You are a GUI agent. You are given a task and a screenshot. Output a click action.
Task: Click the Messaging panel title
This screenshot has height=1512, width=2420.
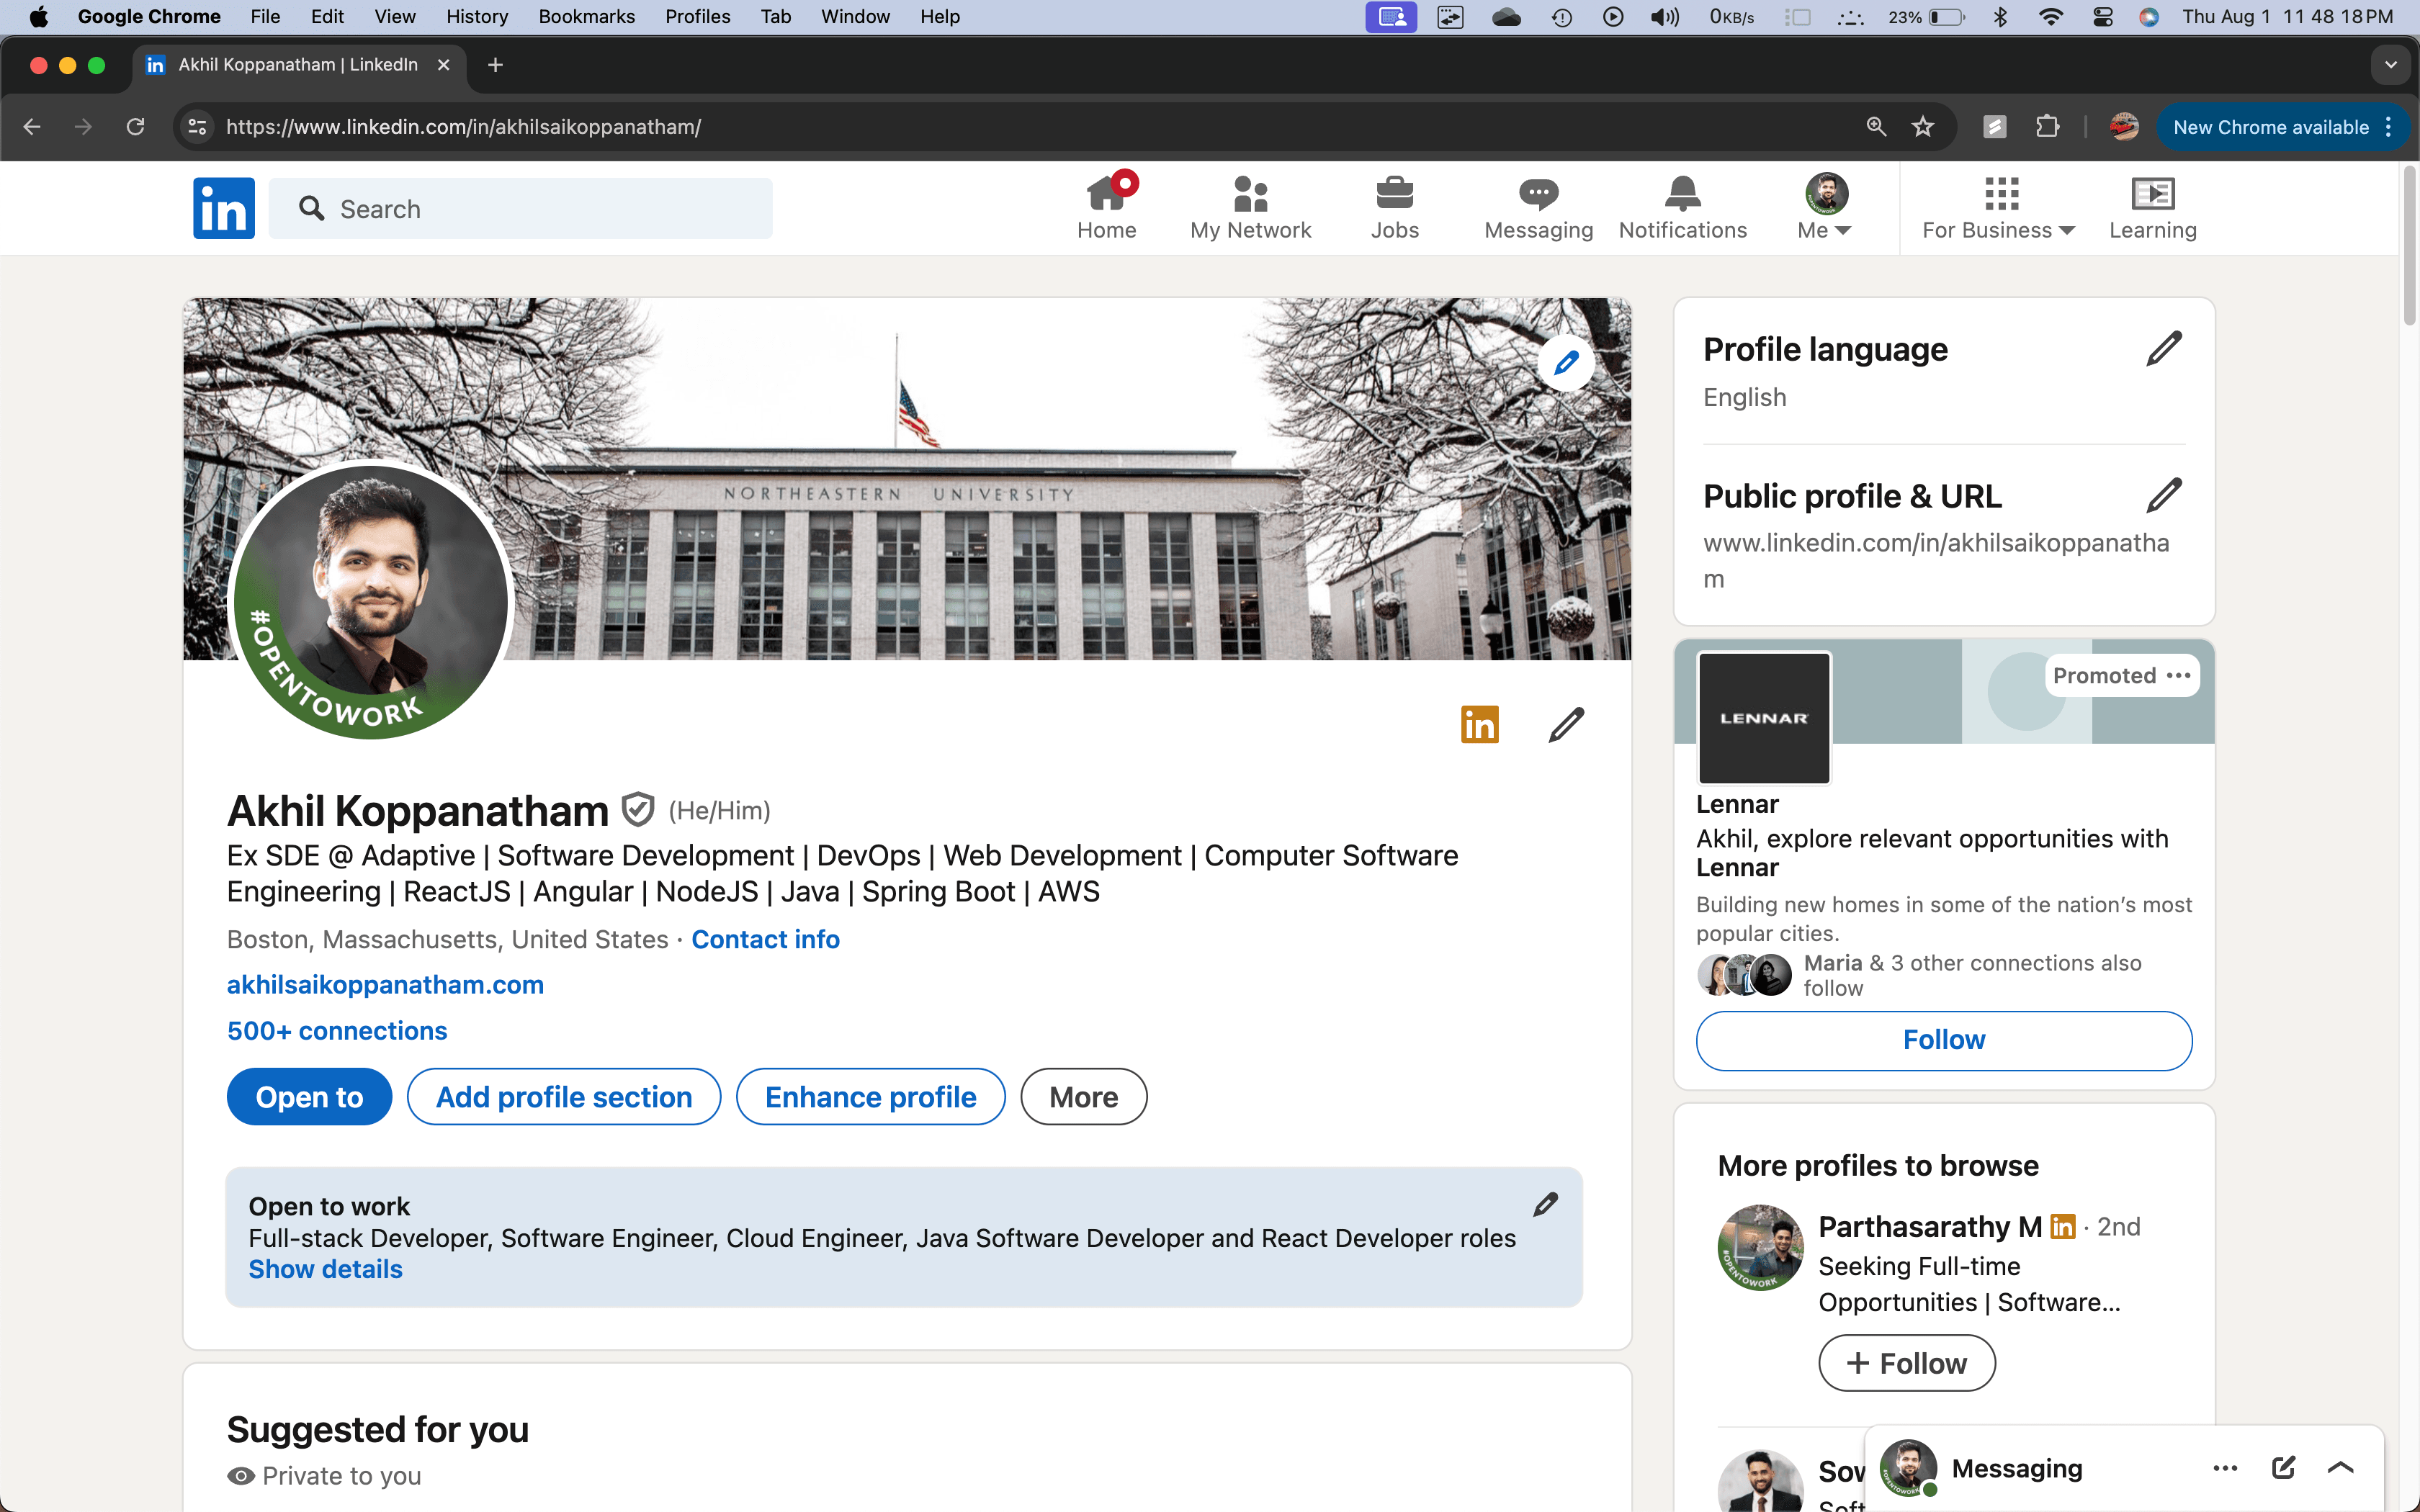2016,1468
